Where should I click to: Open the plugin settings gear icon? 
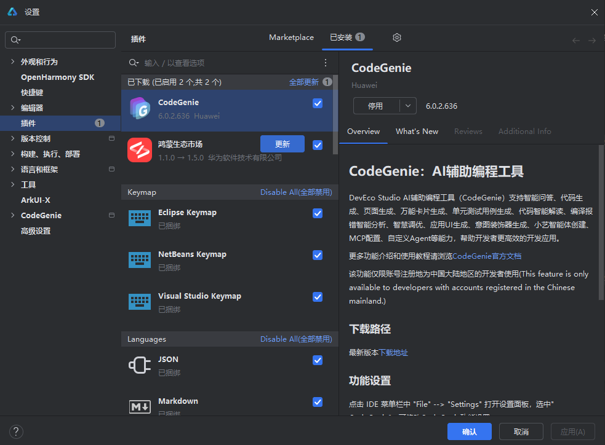[x=396, y=37]
